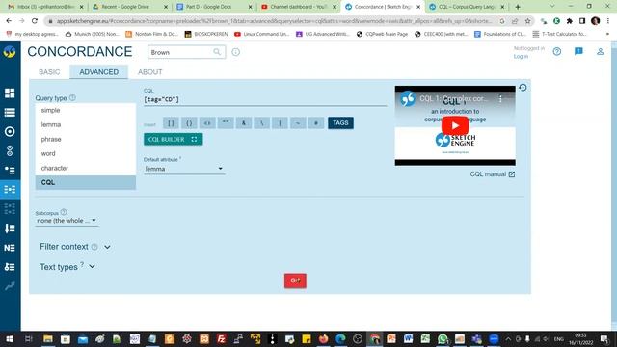
Task: Open the feedback speech bubble icon
Action: tap(578, 51)
